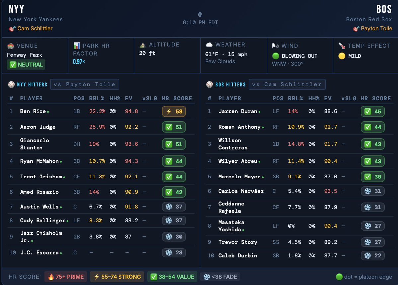Click the 38-54 VALUE legend button
The height and width of the screenshot is (285, 398).
(172, 276)
